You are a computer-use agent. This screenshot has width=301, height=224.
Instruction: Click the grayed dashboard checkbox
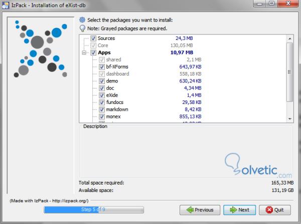(x=102, y=74)
